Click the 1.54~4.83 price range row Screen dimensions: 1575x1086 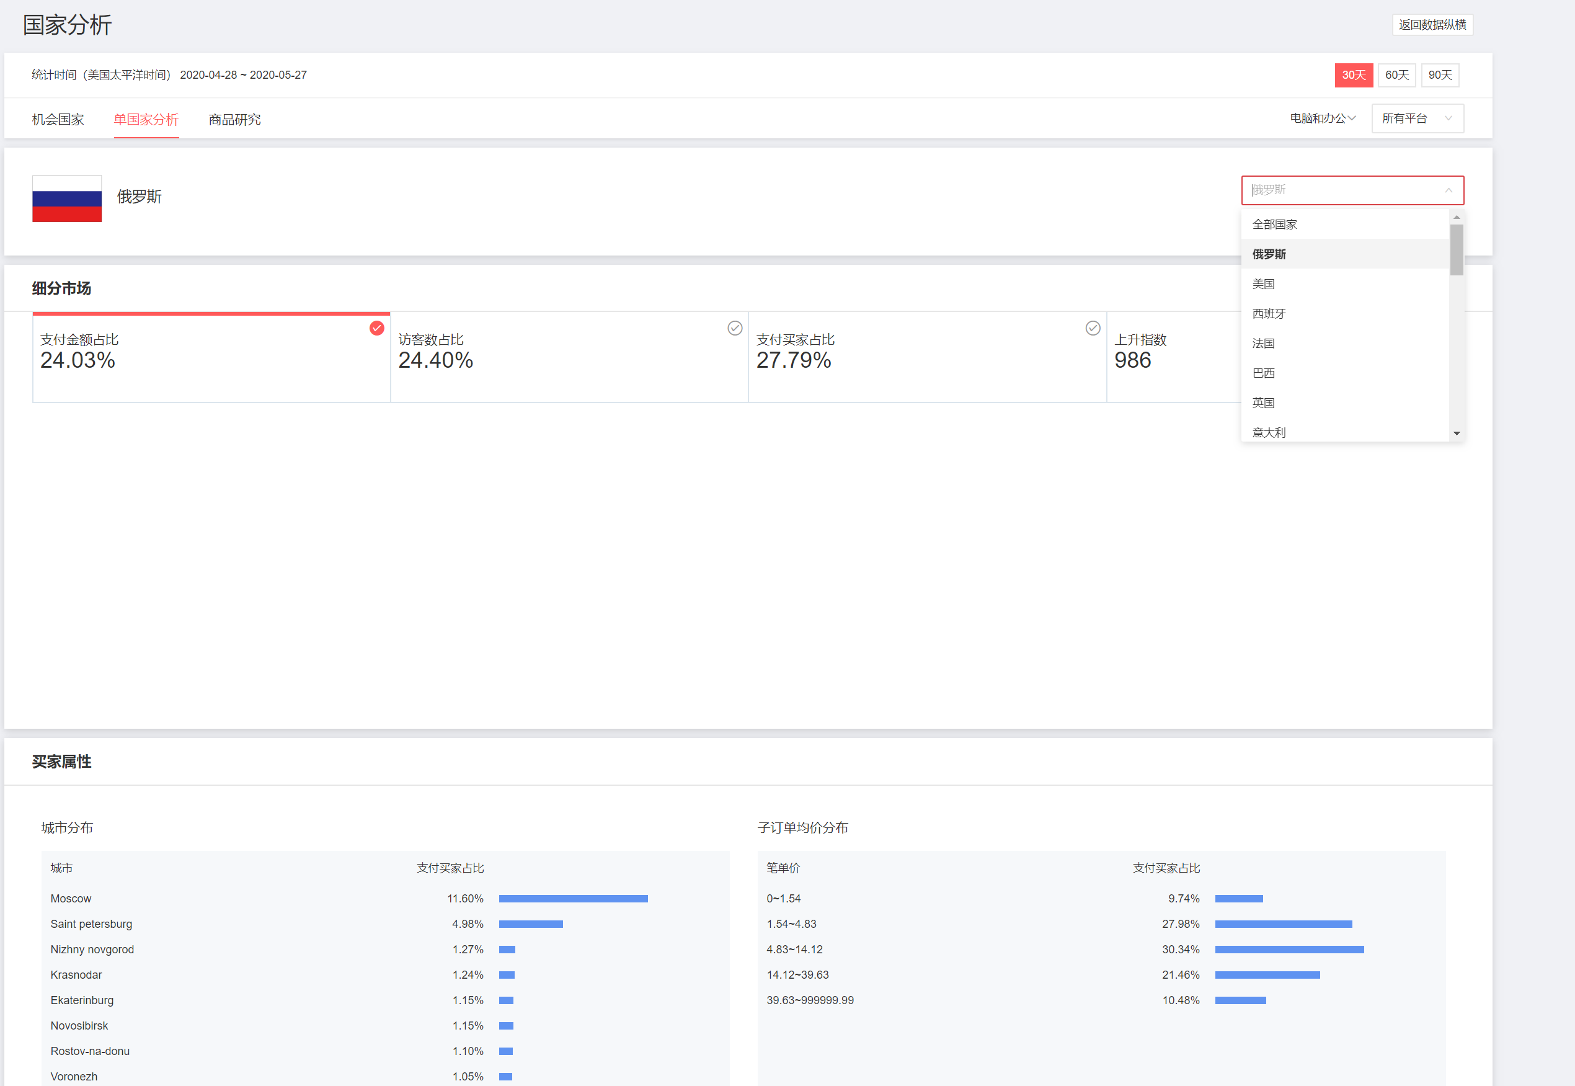[x=1101, y=924]
